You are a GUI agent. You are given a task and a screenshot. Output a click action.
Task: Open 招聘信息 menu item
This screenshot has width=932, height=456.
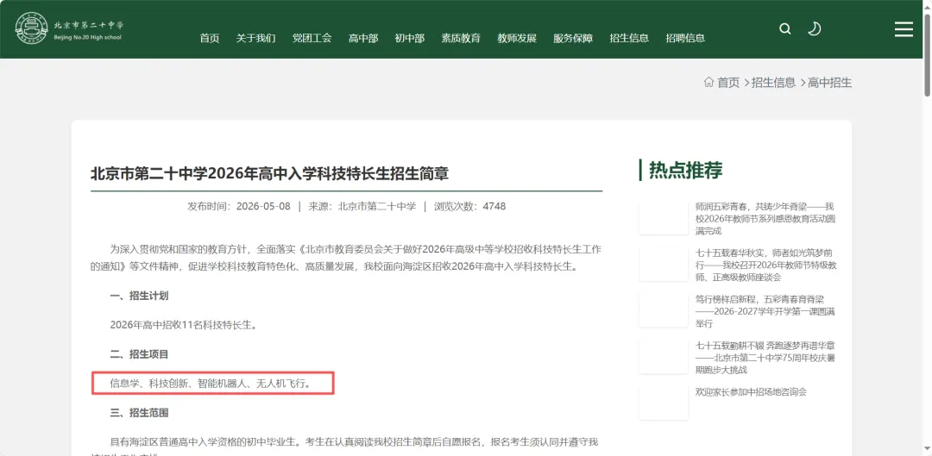685,38
